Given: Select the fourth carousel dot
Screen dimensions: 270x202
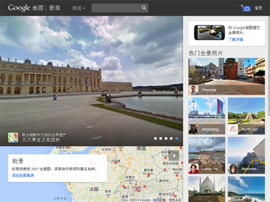Looking at the screenshot, I should (x=171, y=138).
